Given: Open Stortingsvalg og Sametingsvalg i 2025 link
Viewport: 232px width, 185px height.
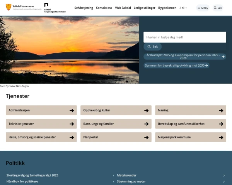Looking at the screenshot, I should click(32, 175).
